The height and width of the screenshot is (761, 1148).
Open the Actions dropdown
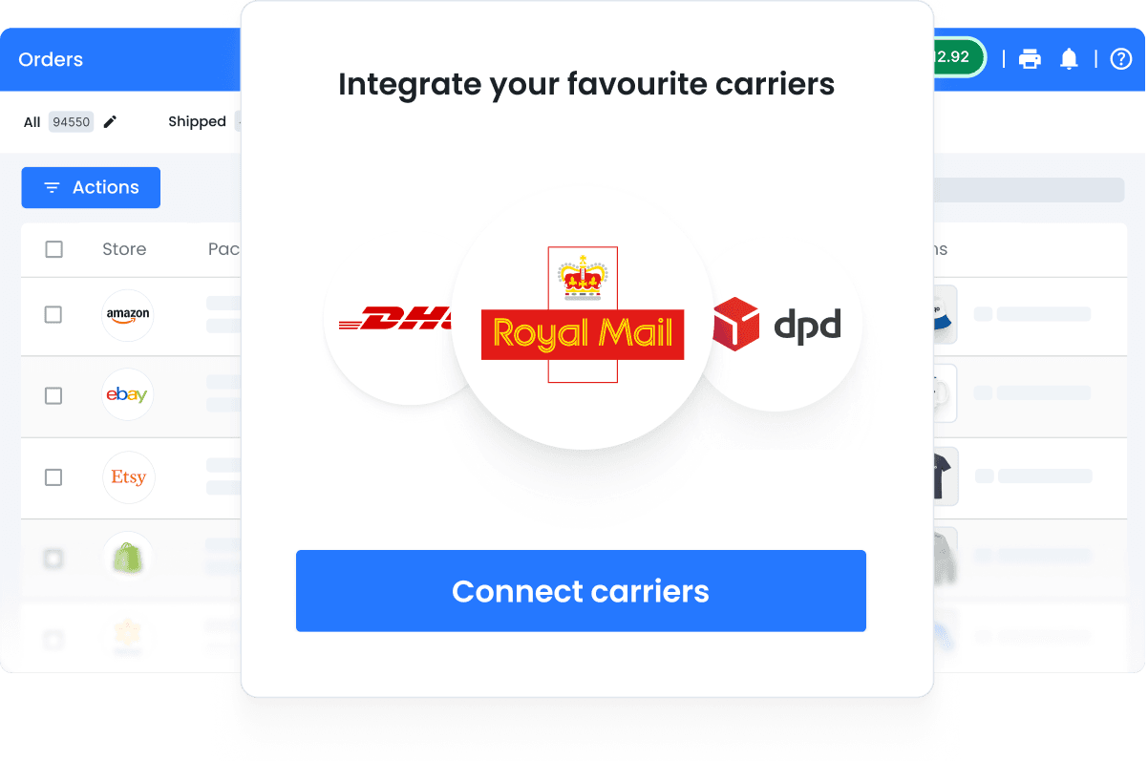tap(91, 187)
